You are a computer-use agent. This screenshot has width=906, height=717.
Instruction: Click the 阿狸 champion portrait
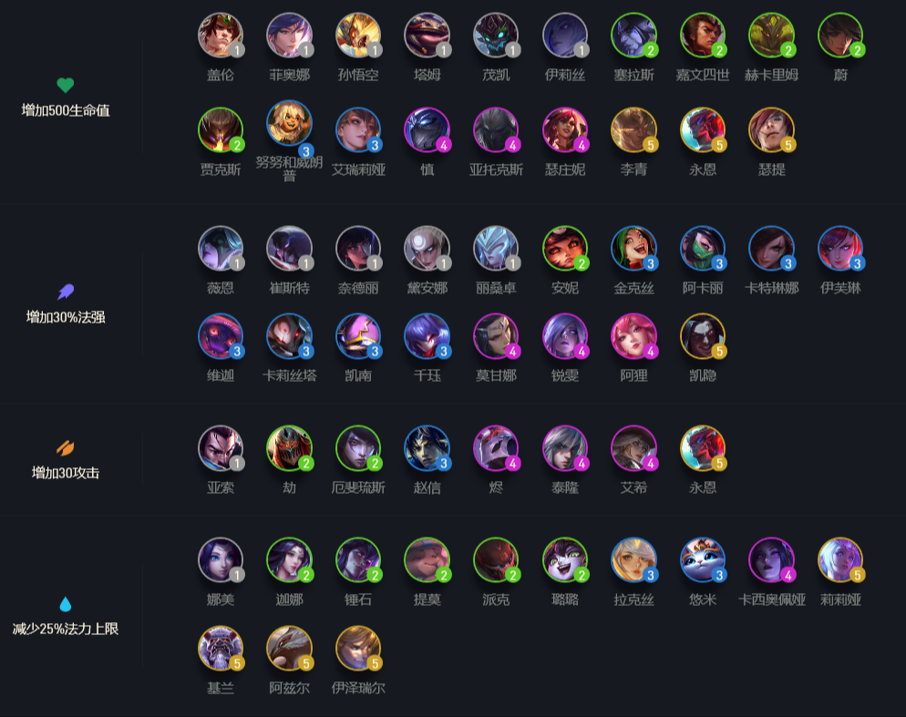coord(633,336)
